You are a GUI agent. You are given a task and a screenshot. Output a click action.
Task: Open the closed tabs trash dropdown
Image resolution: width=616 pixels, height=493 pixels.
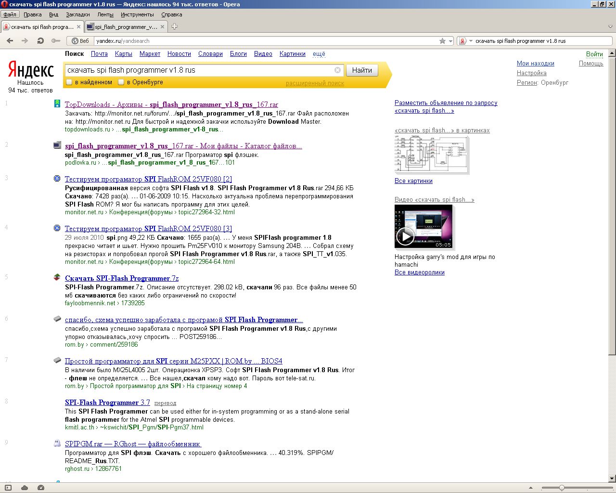pyautogui.click(x=610, y=26)
